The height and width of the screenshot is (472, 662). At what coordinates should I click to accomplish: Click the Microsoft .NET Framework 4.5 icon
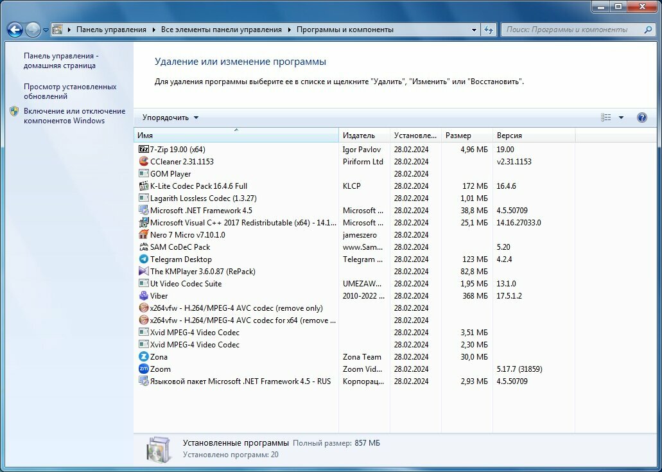tap(144, 210)
